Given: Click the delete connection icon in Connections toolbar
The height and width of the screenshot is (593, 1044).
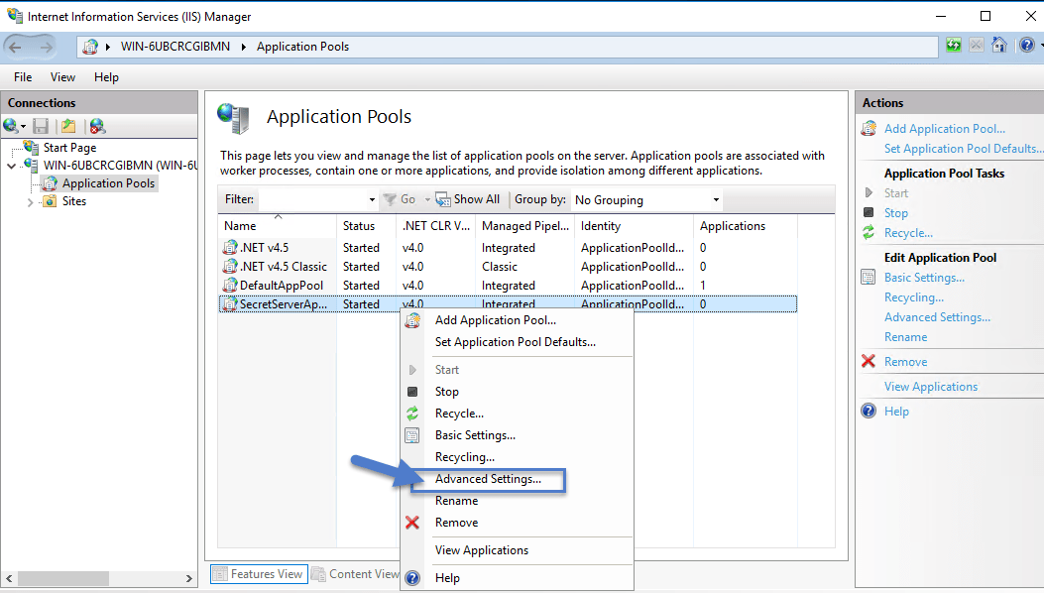Looking at the screenshot, I should click(x=97, y=126).
